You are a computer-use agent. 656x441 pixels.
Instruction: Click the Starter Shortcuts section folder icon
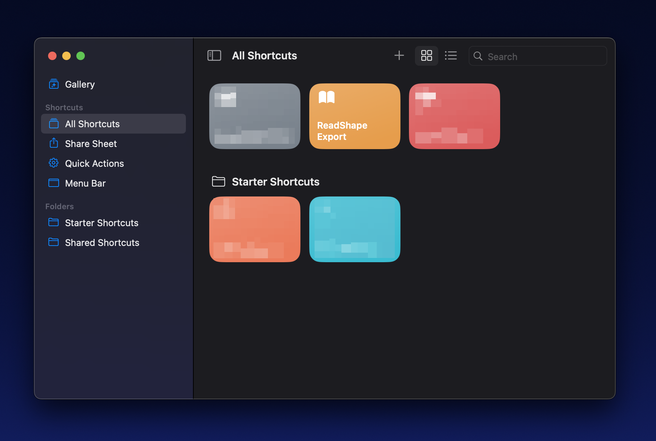click(x=218, y=182)
